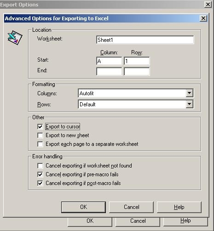
Task: Focus the Start Column field
Action: click(109, 61)
